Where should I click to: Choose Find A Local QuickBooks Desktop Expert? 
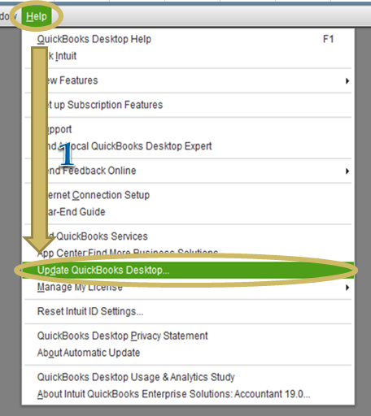pos(188,146)
